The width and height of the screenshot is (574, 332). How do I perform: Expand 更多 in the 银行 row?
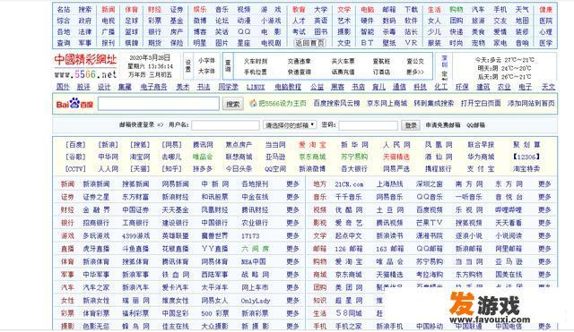[x=292, y=223]
